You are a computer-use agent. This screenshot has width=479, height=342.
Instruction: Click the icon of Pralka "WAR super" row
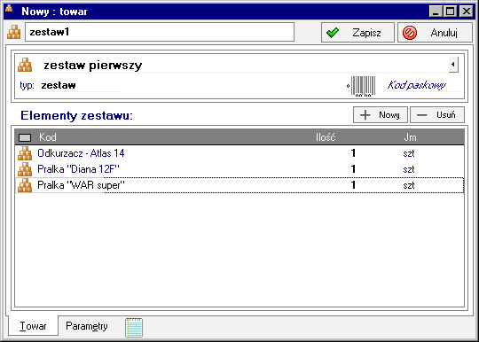tap(25, 185)
